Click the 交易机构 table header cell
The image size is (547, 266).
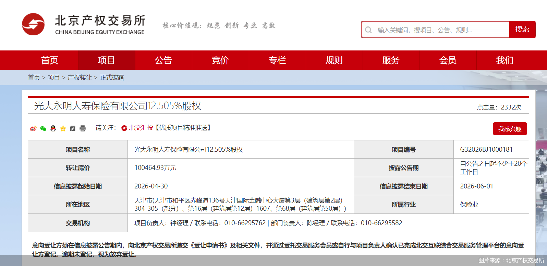click(78, 223)
